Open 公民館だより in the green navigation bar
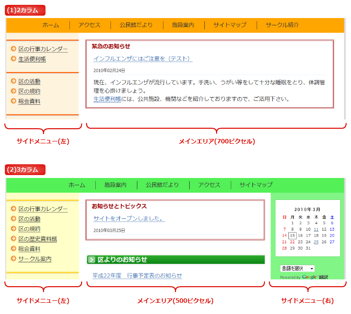351x314 pixels. pyautogui.click(x=162, y=185)
